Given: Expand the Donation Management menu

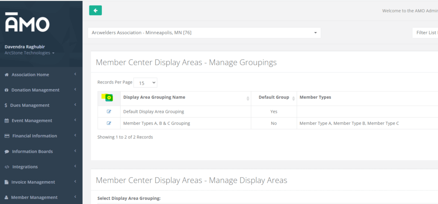Looking at the screenshot, I should pos(36,90).
